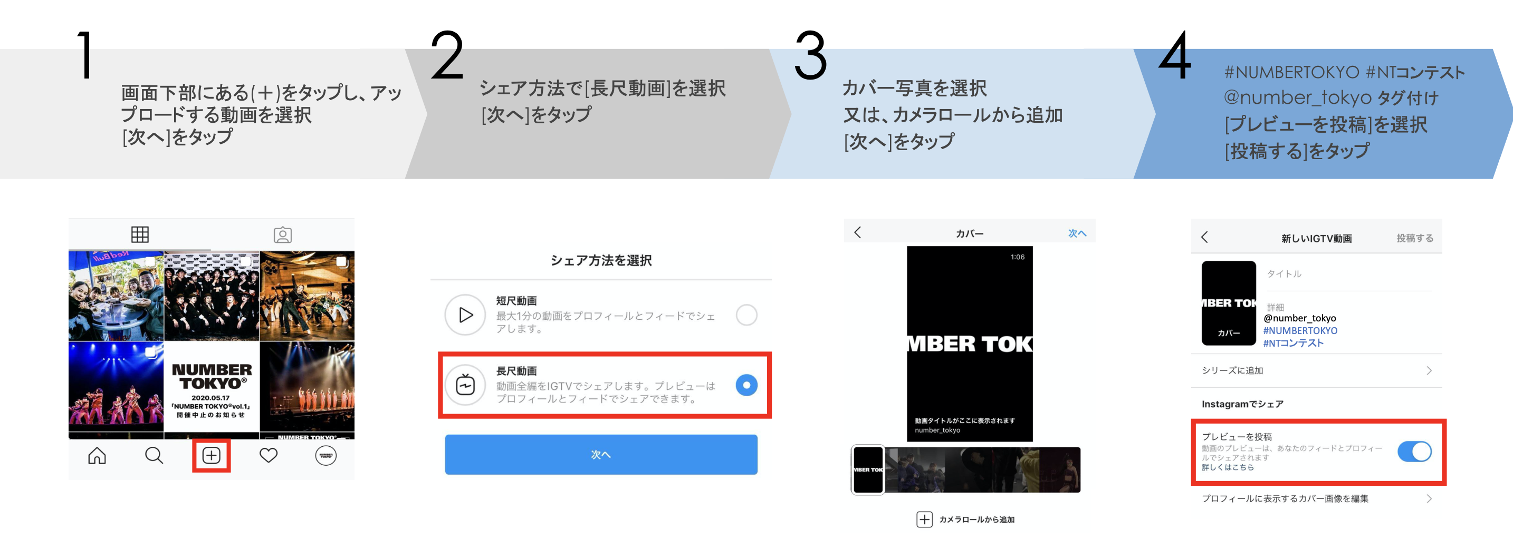The image size is (1513, 549).
Task: Go back from 新しいIGTV動画 screen
Action: pyautogui.click(x=1204, y=237)
